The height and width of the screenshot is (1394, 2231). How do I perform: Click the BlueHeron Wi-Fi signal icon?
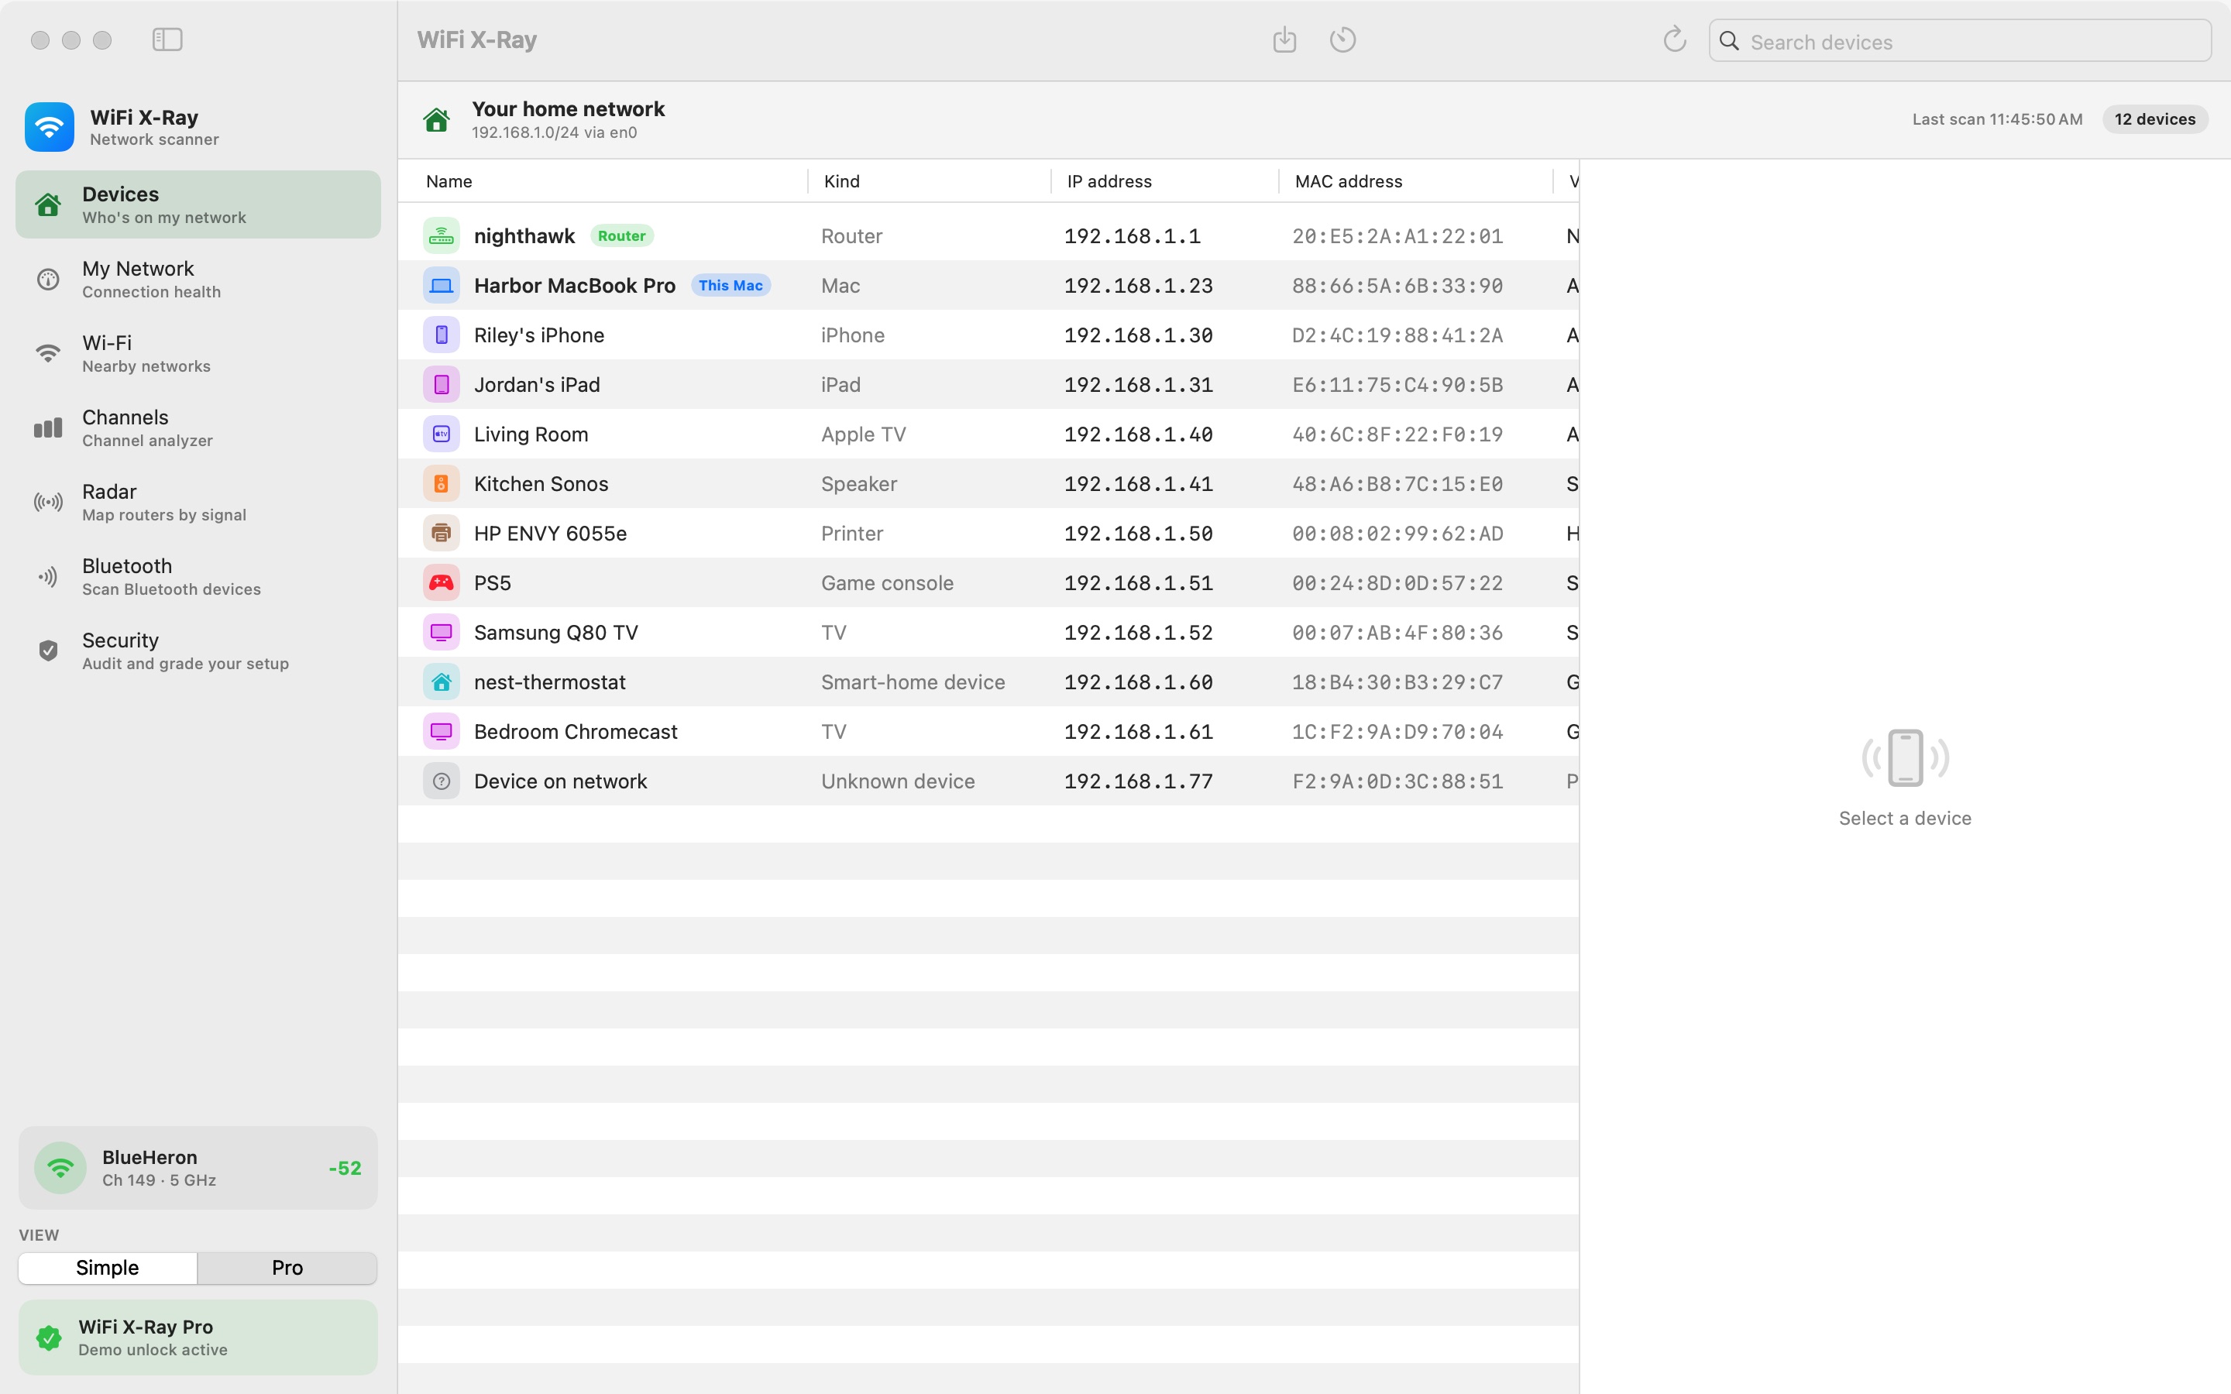pyautogui.click(x=61, y=1168)
